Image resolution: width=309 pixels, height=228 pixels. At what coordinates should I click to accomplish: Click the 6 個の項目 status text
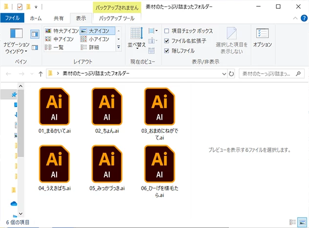18,222
